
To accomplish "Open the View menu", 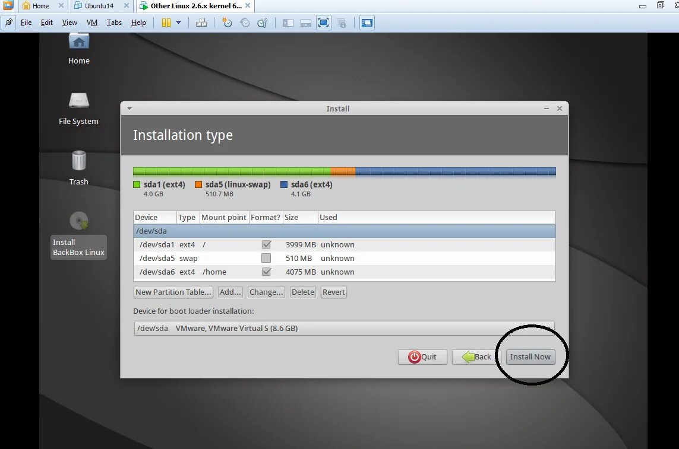I will click(x=70, y=23).
